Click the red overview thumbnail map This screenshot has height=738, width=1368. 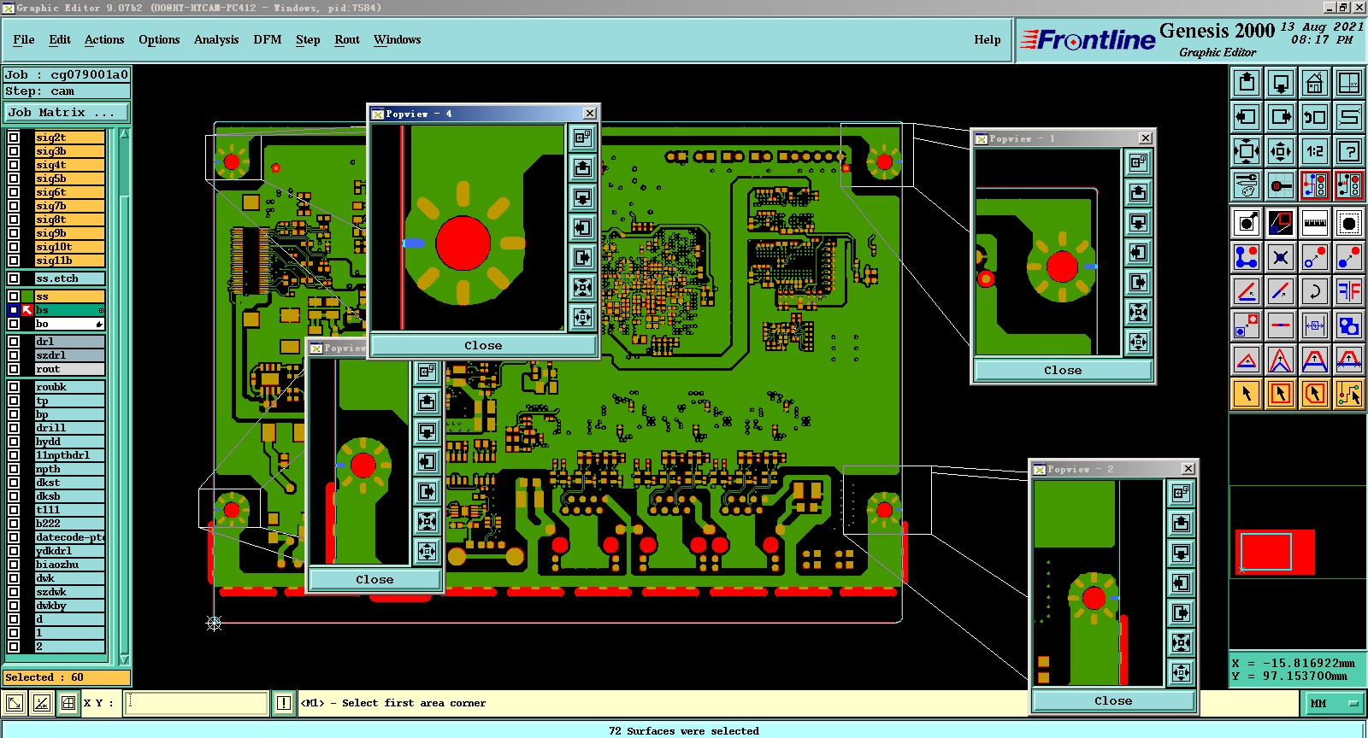[x=1275, y=552]
